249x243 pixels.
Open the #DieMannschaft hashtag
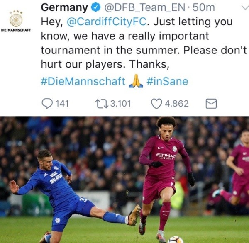[x=83, y=81]
